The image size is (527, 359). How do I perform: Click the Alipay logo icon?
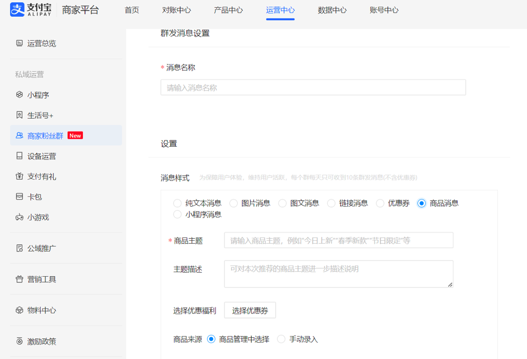click(17, 10)
